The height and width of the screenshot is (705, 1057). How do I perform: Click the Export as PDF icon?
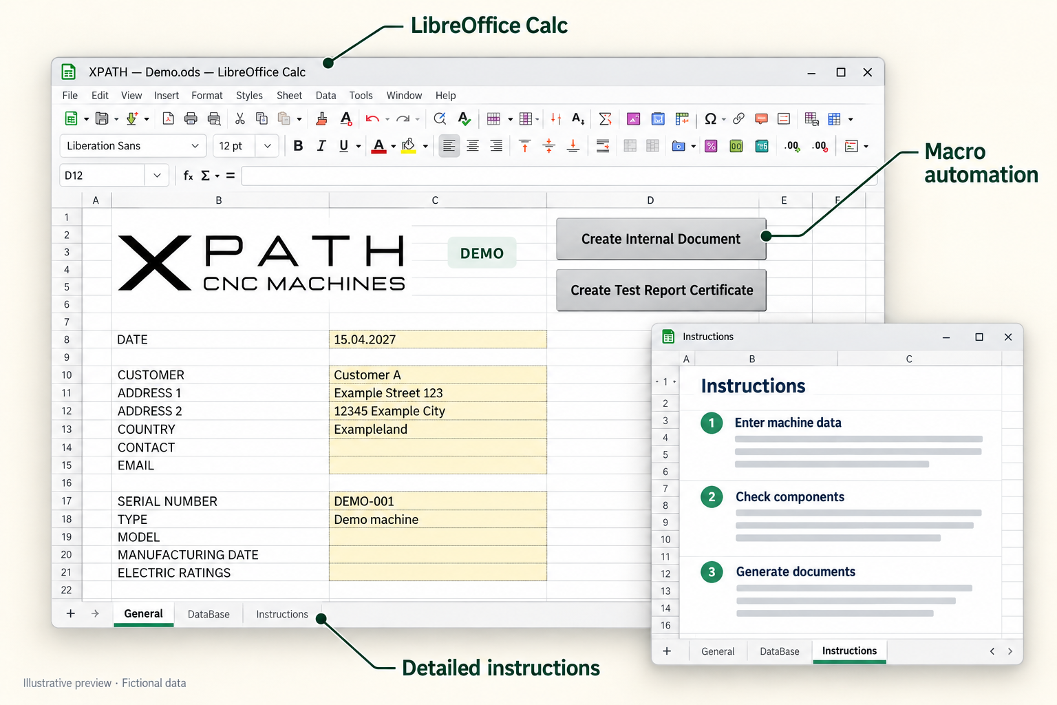168,119
